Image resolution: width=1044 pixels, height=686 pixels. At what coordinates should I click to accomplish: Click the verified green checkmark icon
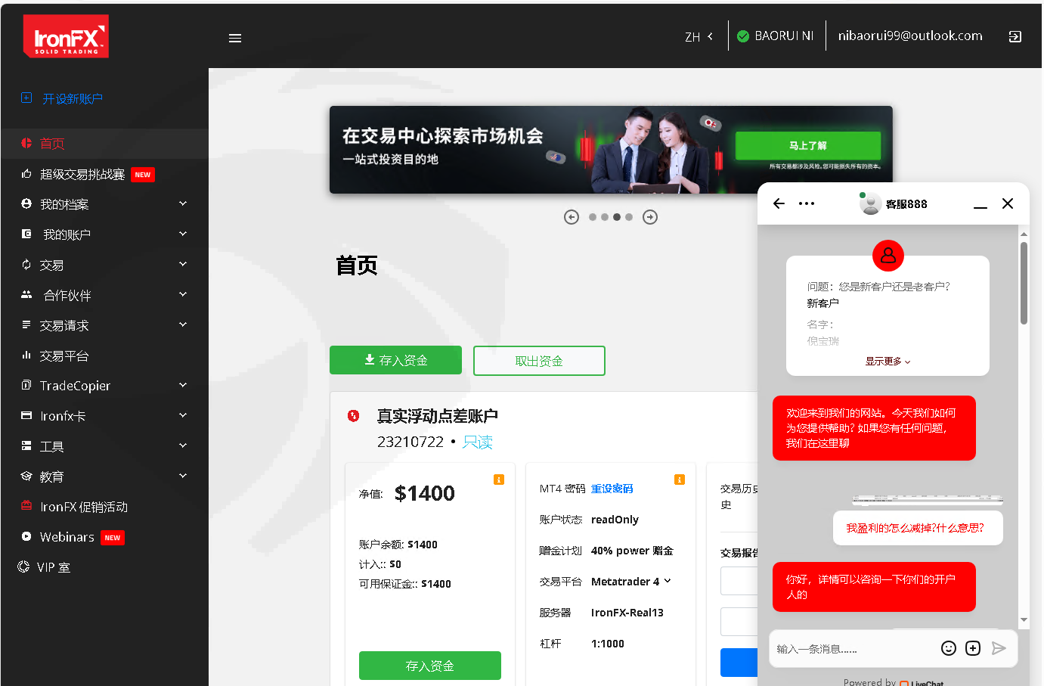743,36
